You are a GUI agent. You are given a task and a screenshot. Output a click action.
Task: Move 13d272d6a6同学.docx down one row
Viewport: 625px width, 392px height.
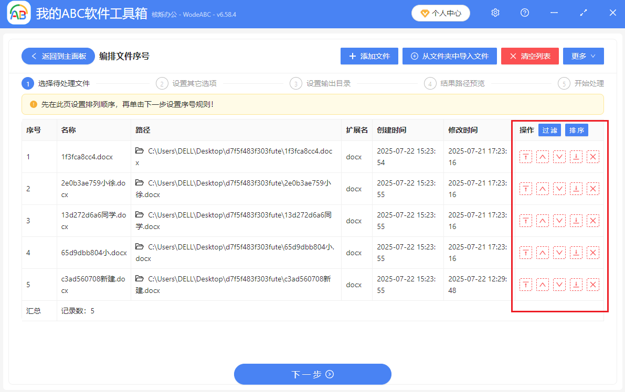point(559,221)
